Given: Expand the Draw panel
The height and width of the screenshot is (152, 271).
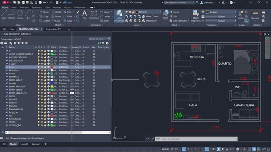Looking at the screenshot, I should click(19, 25).
